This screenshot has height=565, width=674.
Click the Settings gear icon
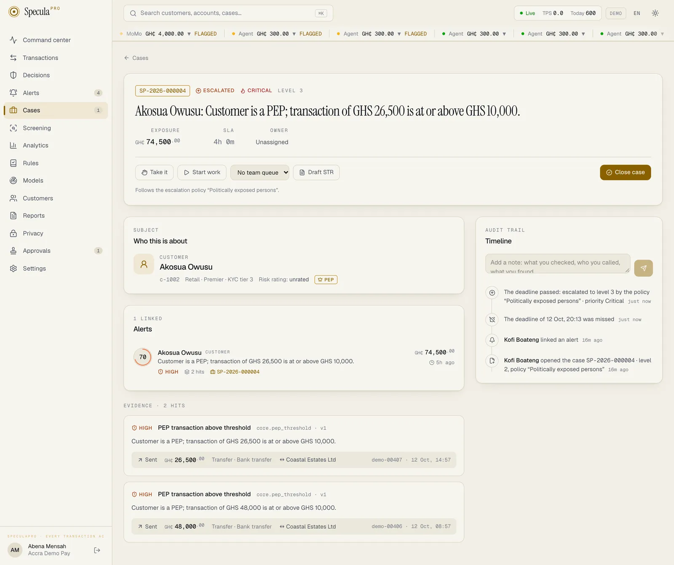[x=13, y=268]
